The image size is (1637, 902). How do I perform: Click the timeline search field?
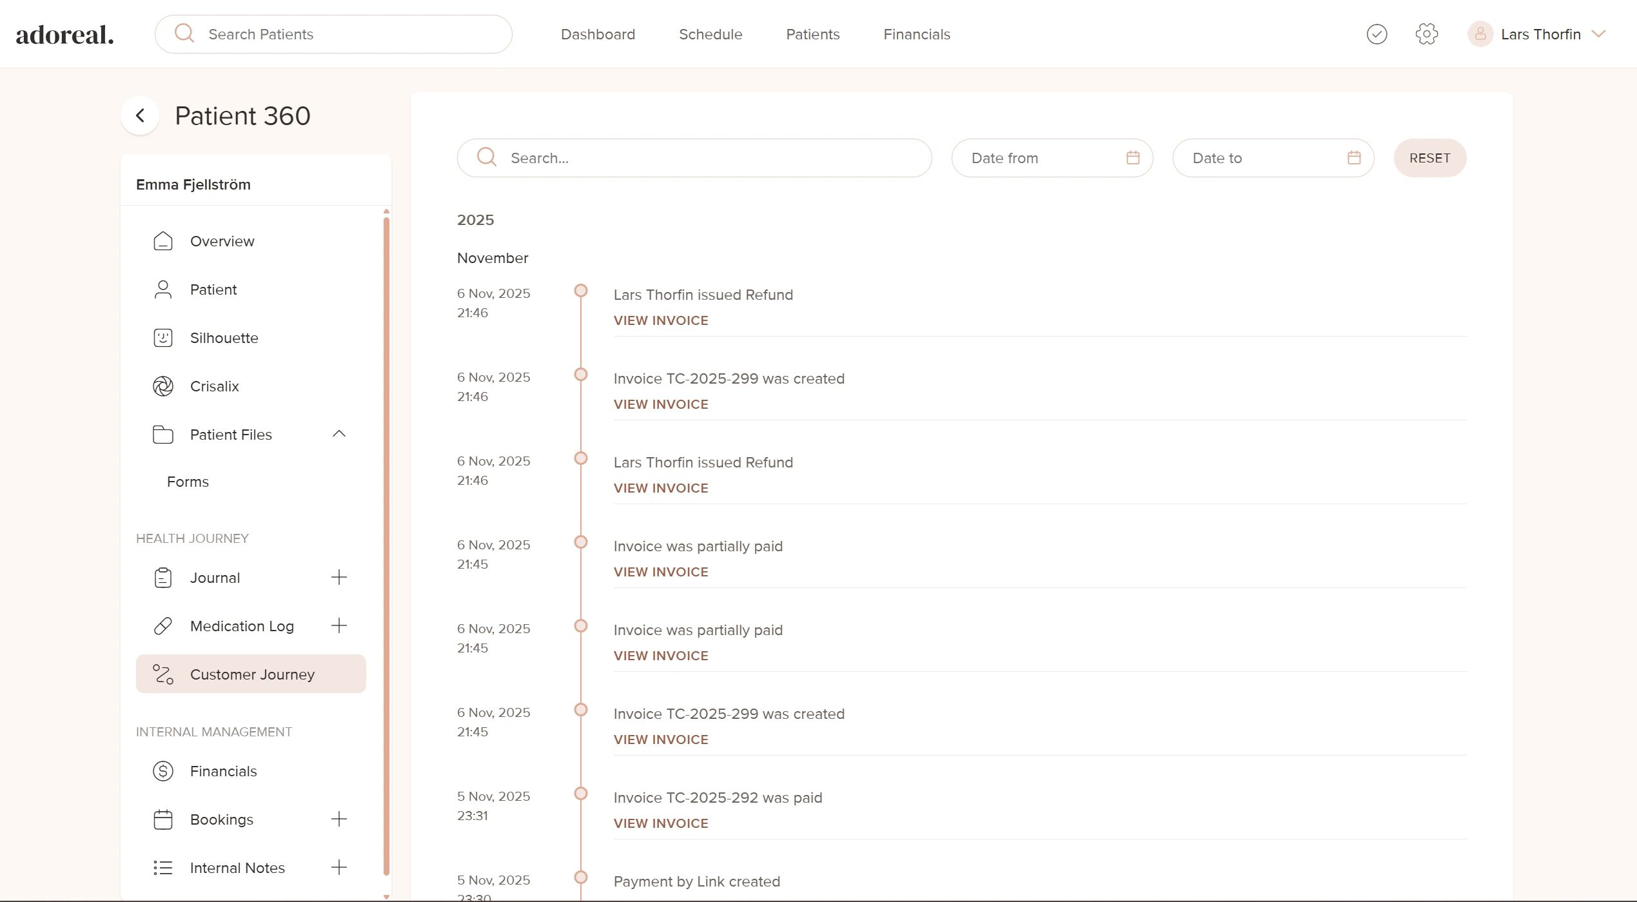[694, 158]
